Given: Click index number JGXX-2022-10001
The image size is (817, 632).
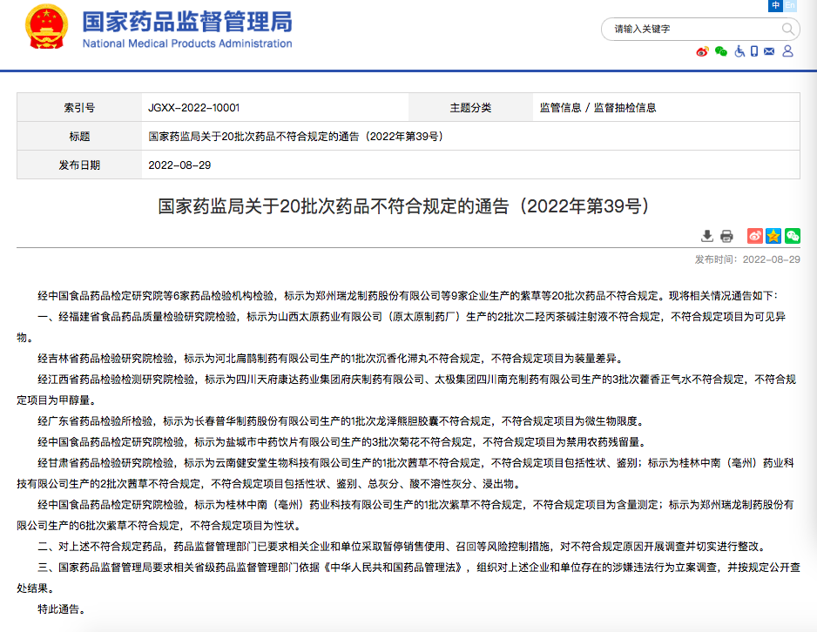Looking at the screenshot, I should tap(194, 108).
